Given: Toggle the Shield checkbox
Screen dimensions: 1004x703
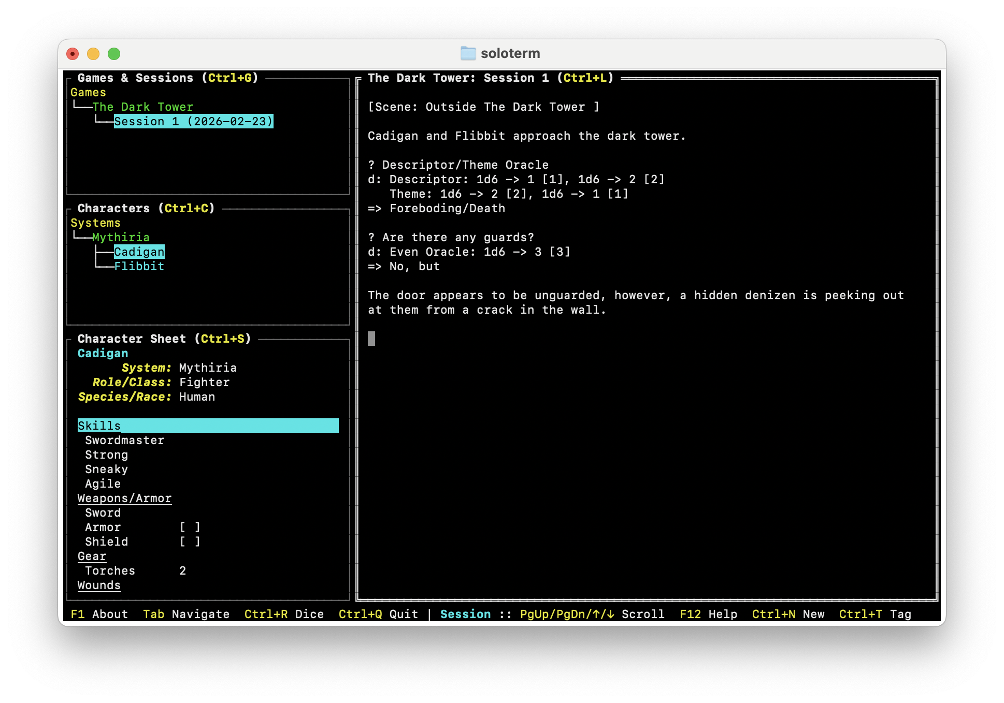Looking at the screenshot, I should (x=190, y=541).
